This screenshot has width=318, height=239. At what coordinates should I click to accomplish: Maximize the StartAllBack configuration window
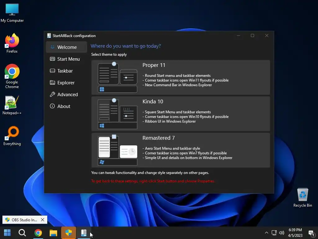252,35
